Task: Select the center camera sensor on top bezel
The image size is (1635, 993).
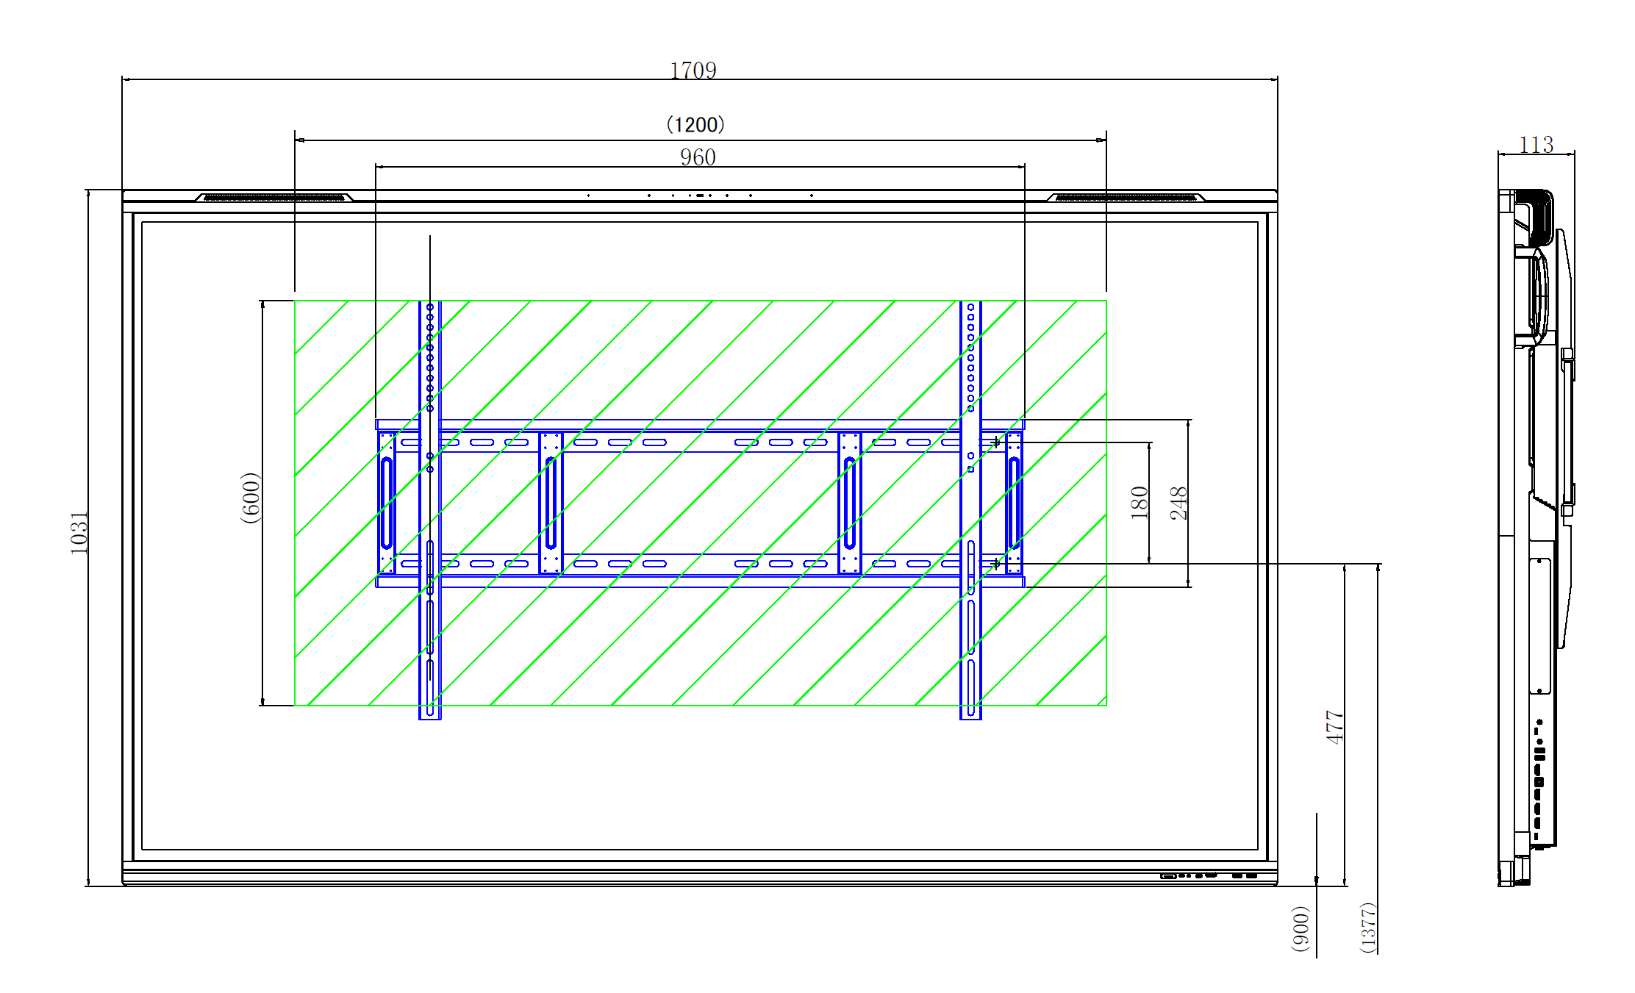Action: pos(700,196)
